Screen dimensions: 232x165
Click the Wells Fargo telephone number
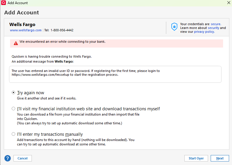pos(62,30)
